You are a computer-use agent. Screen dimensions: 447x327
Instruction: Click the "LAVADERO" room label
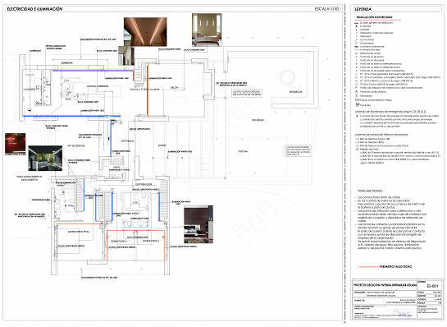point(29,89)
